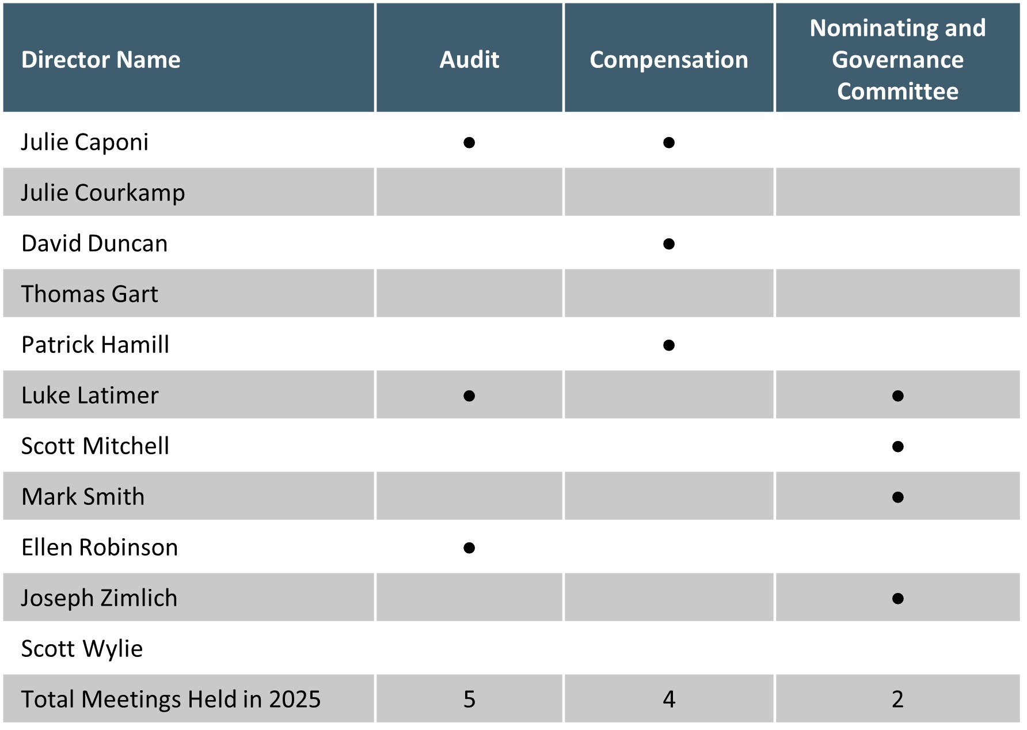Select the Thomas Gart name cell

[89, 294]
